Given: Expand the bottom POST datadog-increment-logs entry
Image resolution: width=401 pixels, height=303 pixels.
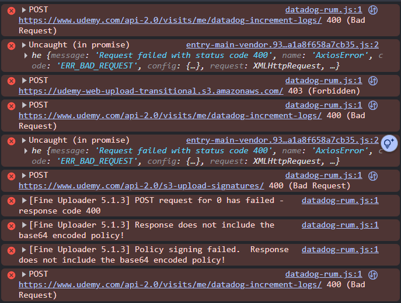Looking at the screenshot, I should point(24,274).
